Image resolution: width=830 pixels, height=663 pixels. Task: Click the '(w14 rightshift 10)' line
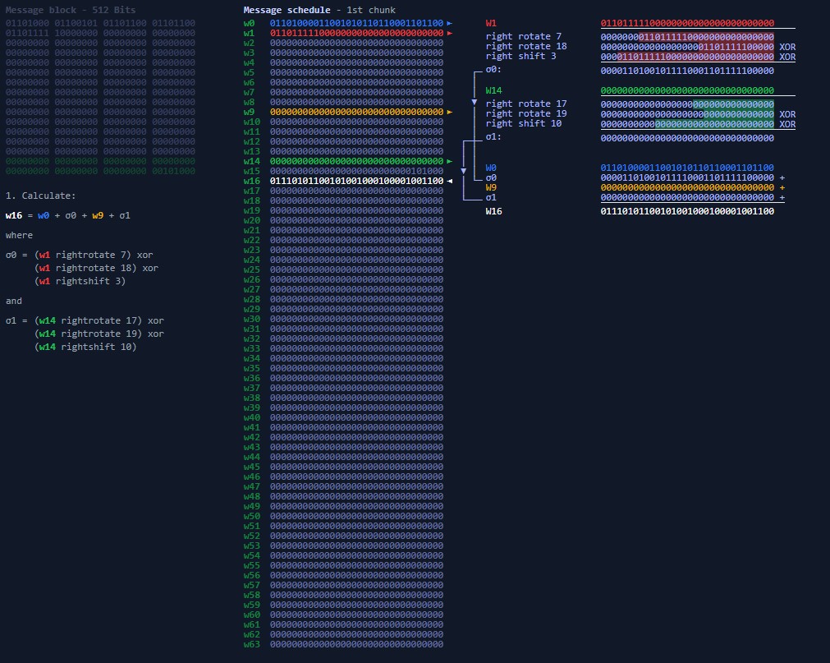click(x=85, y=347)
